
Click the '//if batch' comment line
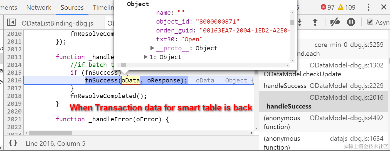pos(92,65)
